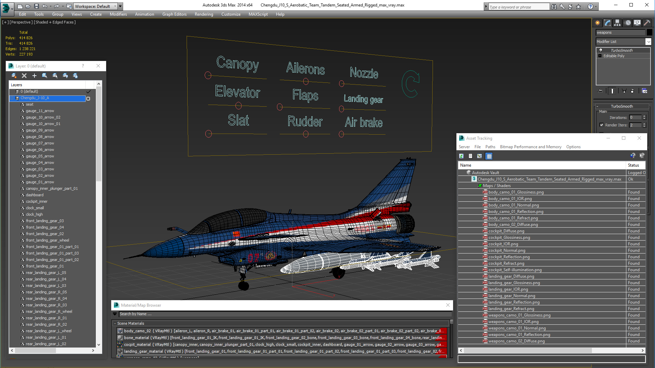Open the Rendering menu
This screenshot has width=655, height=368.
pos(204,14)
